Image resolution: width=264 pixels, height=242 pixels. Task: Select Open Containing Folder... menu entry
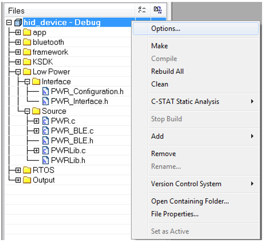click(190, 201)
